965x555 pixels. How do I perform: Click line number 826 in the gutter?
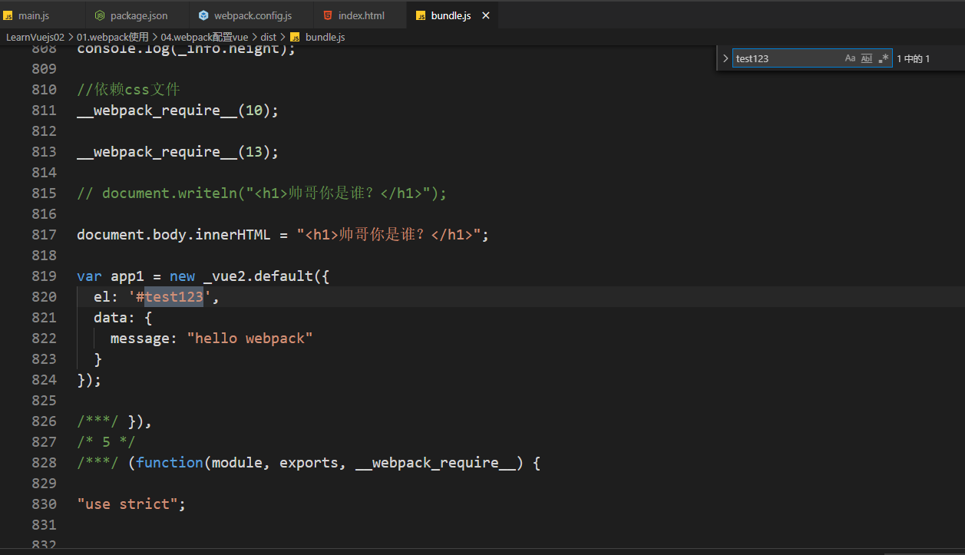[44, 421]
